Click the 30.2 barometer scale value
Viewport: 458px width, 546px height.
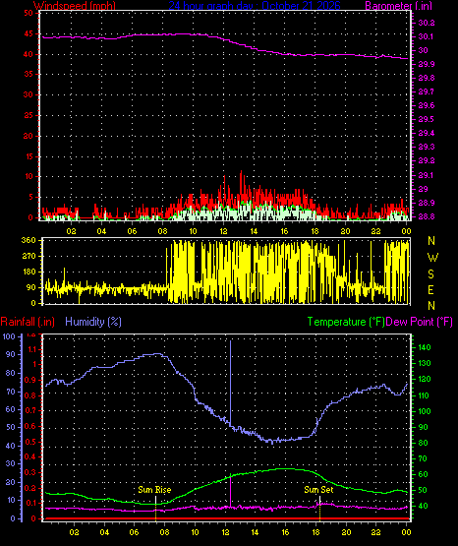coord(427,23)
